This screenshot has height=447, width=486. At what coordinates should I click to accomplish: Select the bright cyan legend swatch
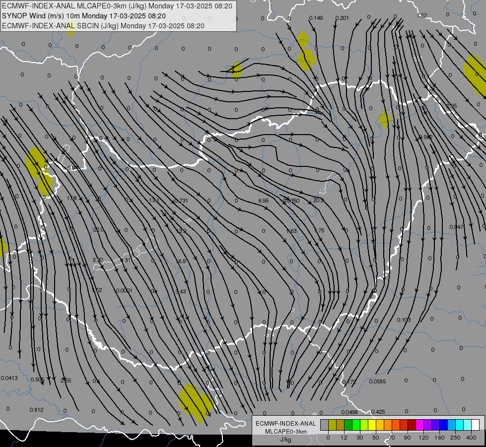tap(460, 425)
